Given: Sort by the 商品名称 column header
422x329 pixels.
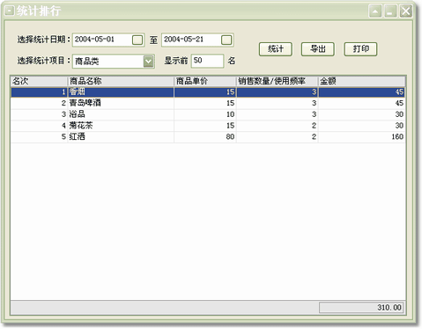Looking at the screenshot, I should [x=121, y=81].
